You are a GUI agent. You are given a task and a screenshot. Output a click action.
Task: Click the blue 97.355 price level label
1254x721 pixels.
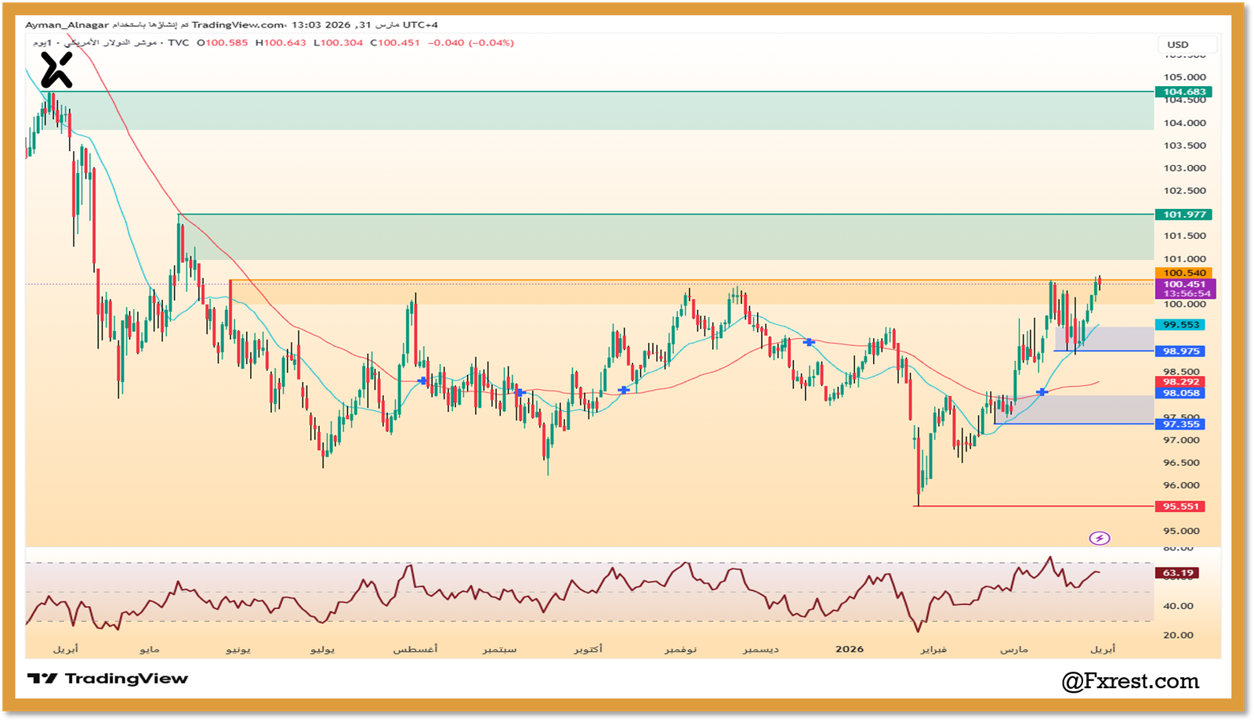click(1180, 424)
